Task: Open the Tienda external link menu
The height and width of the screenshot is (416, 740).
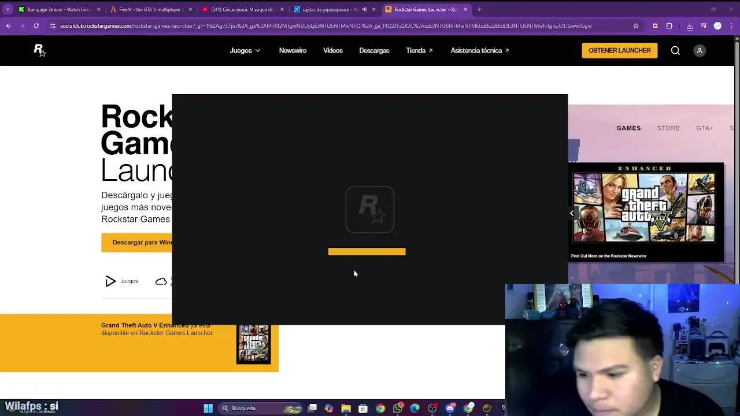Action: tap(420, 51)
